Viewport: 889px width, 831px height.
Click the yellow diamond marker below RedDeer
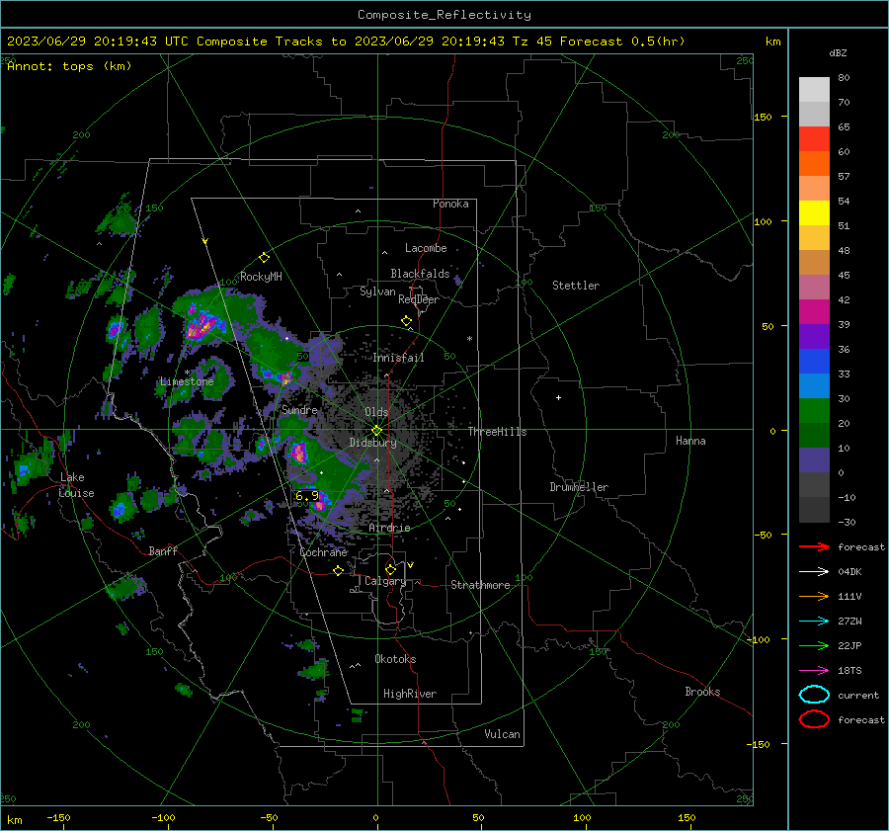tap(406, 321)
